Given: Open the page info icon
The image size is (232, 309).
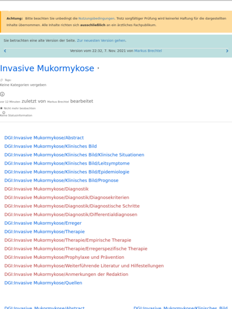Looking at the screenshot, I should 2,94.
